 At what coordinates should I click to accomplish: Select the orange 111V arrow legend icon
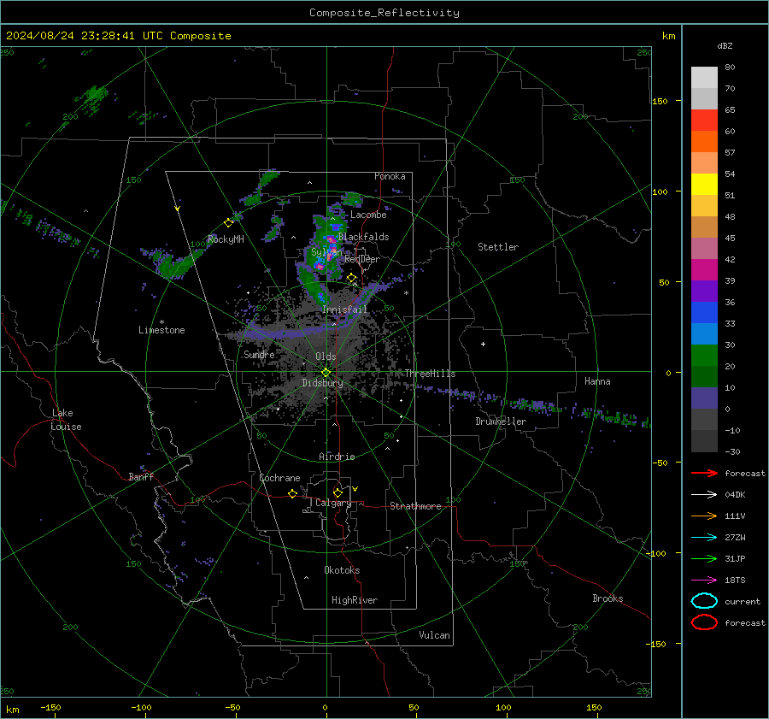point(704,516)
